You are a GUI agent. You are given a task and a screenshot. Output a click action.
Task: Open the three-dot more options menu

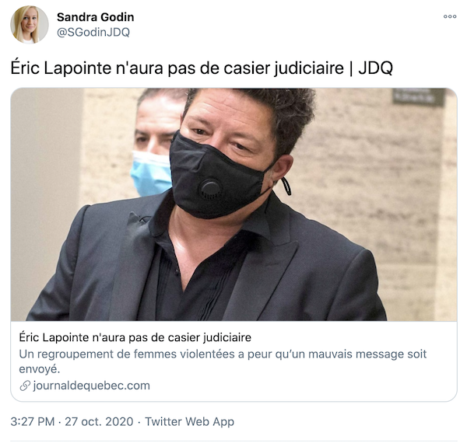[450, 16]
